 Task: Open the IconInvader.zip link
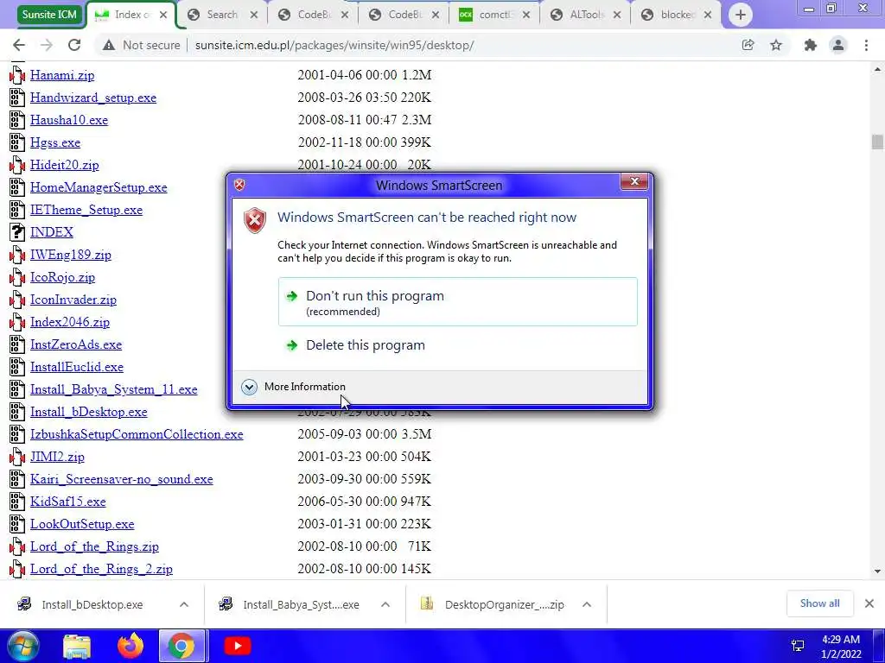tap(73, 300)
